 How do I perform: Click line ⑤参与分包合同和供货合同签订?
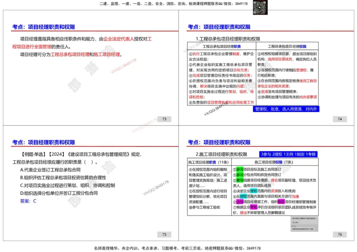coord(257,175)
